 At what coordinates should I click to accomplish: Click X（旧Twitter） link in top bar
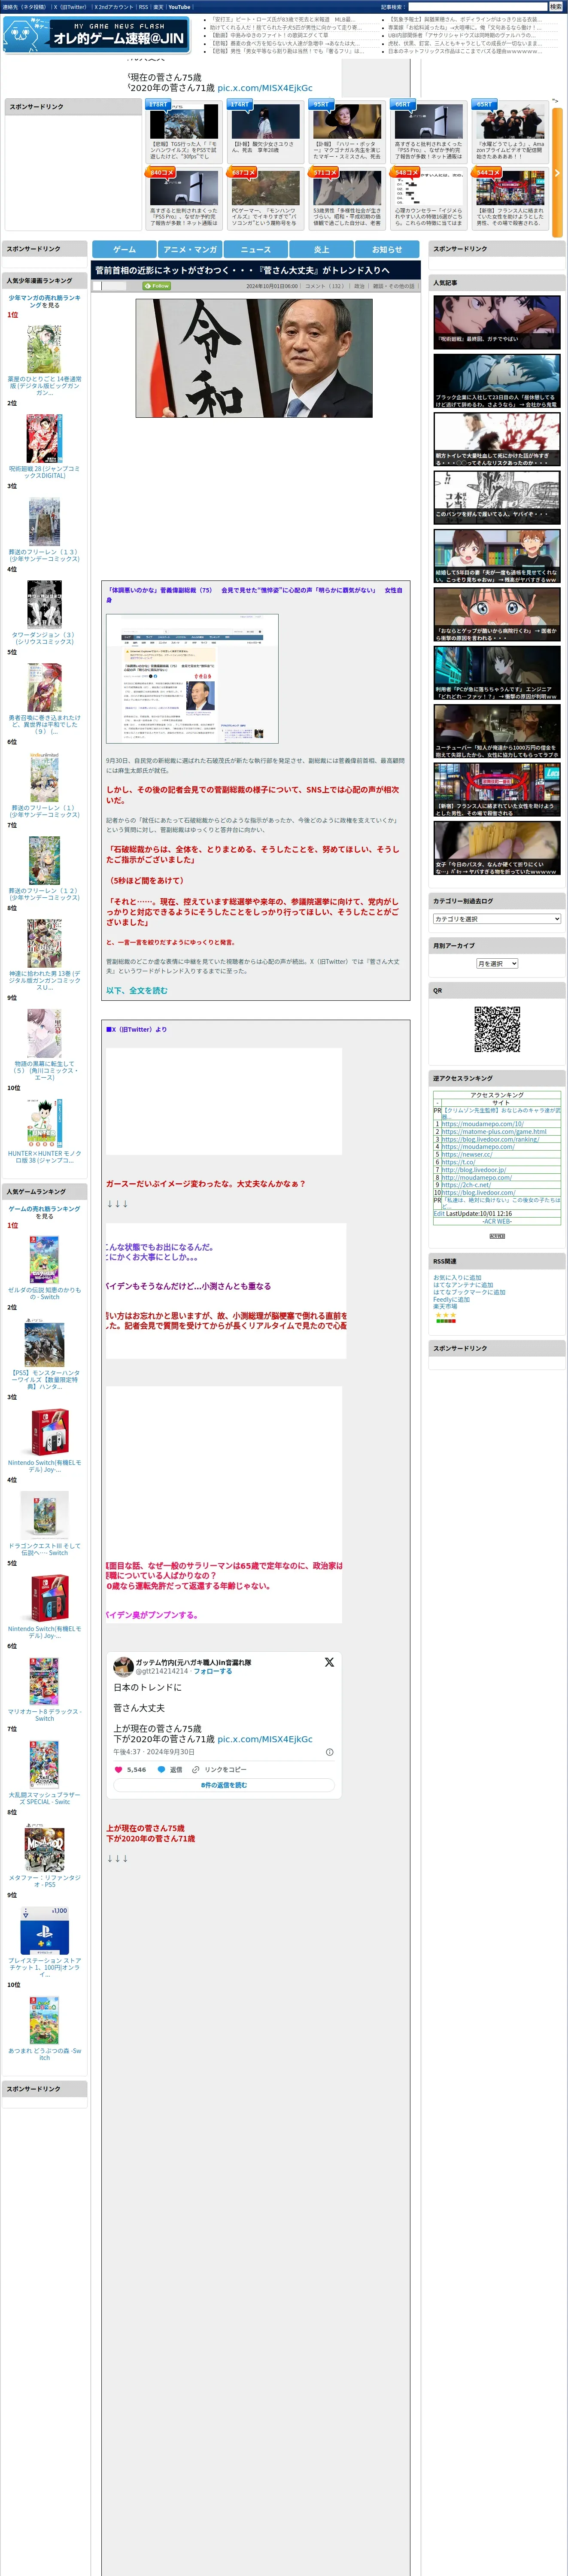pos(70,7)
